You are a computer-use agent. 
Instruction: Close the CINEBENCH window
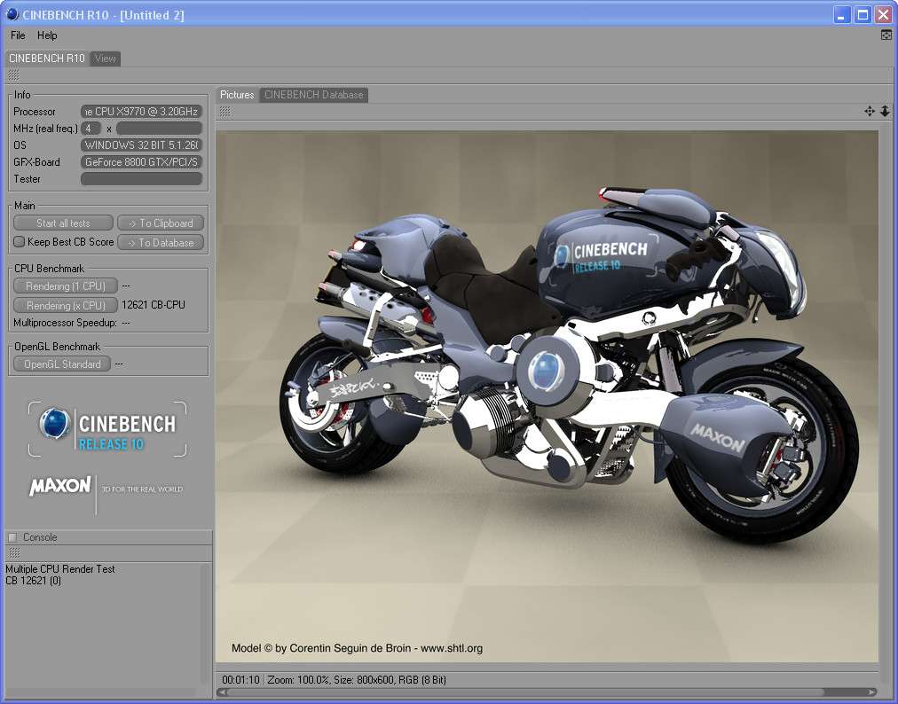point(883,14)
